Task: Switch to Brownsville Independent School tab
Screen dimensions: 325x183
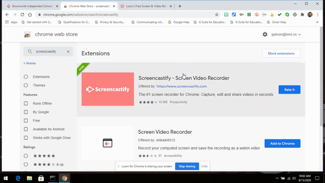Action: pos(33,6)
